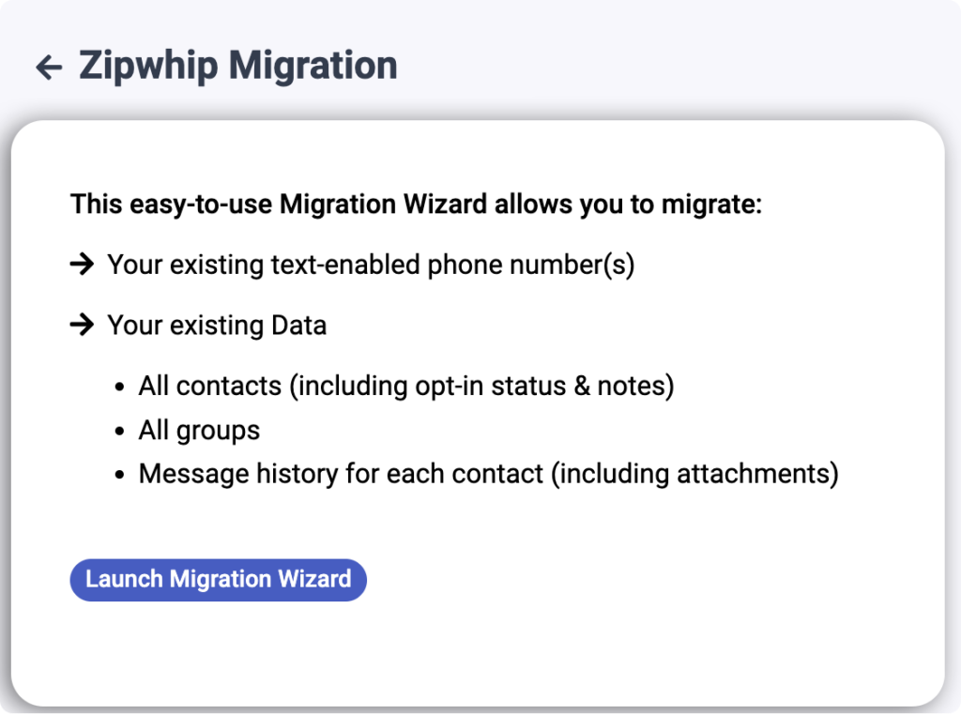Launch the Migration Wizard
Viewport: 961px width, 715px height.
pyautogui.click(x=218, y=579)
